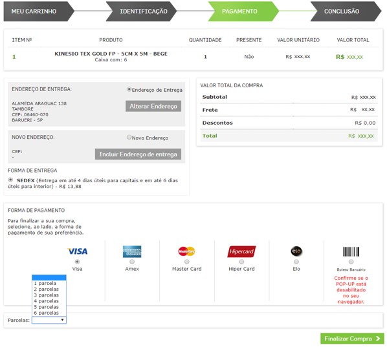Open the Pagamento step
387x347 pixels.
point(243,12)
